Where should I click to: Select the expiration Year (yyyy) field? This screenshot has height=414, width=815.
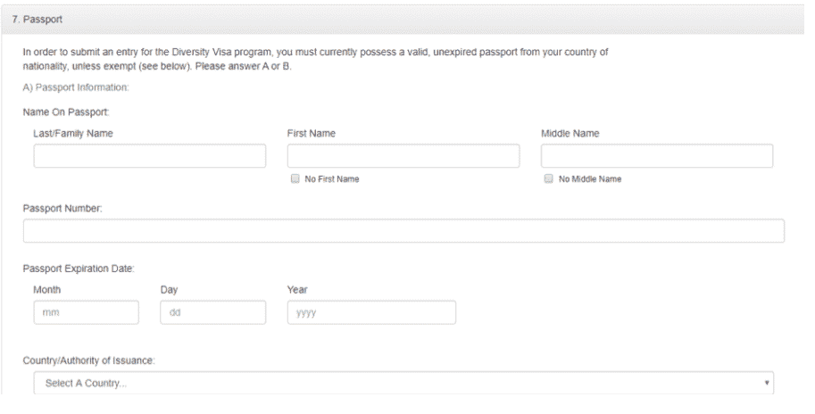click(371, 312)
